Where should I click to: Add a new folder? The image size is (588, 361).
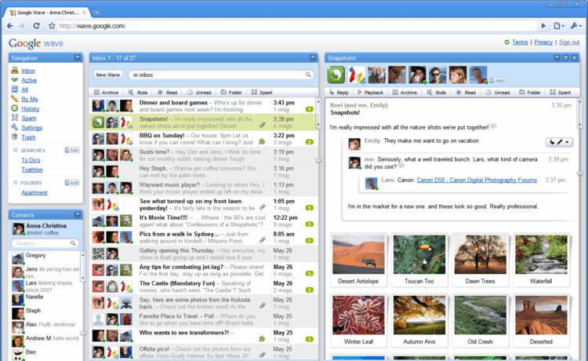72,182
